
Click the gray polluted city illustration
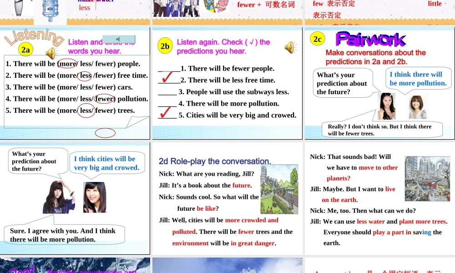427,179
